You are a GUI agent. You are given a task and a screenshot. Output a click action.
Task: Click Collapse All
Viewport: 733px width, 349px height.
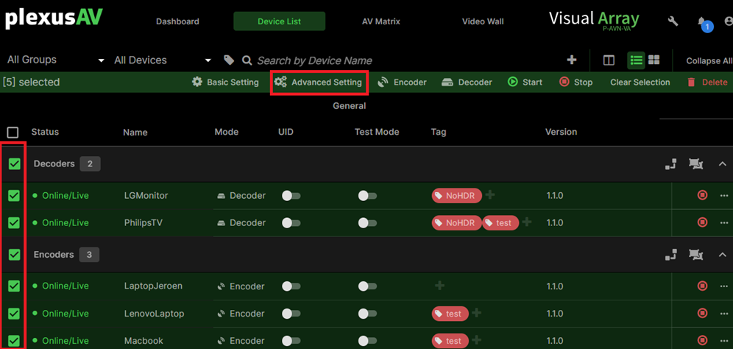pyautogui.click(x=709, y=61)
